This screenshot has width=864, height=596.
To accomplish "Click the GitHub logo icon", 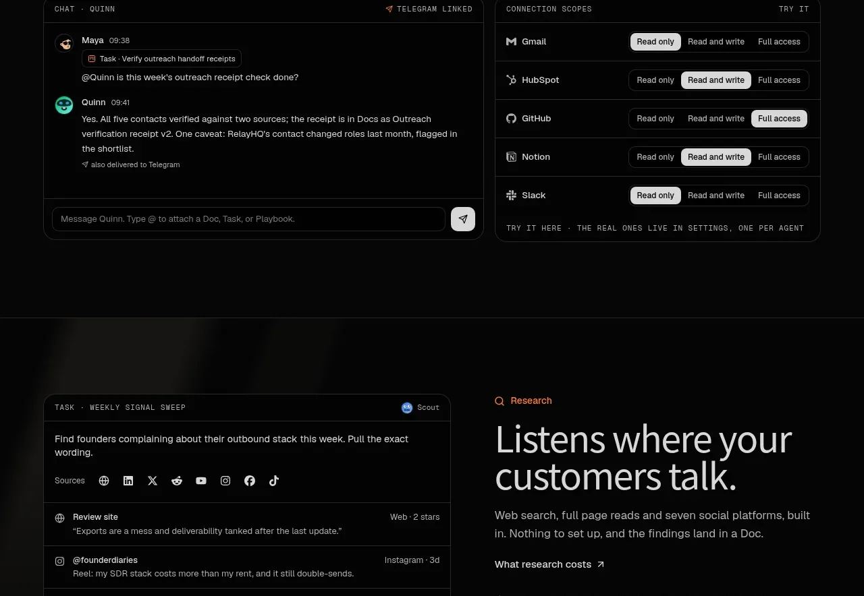I will point(511,119).
